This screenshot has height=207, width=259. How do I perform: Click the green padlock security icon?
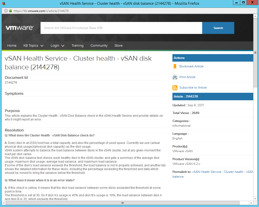[11, 11]
